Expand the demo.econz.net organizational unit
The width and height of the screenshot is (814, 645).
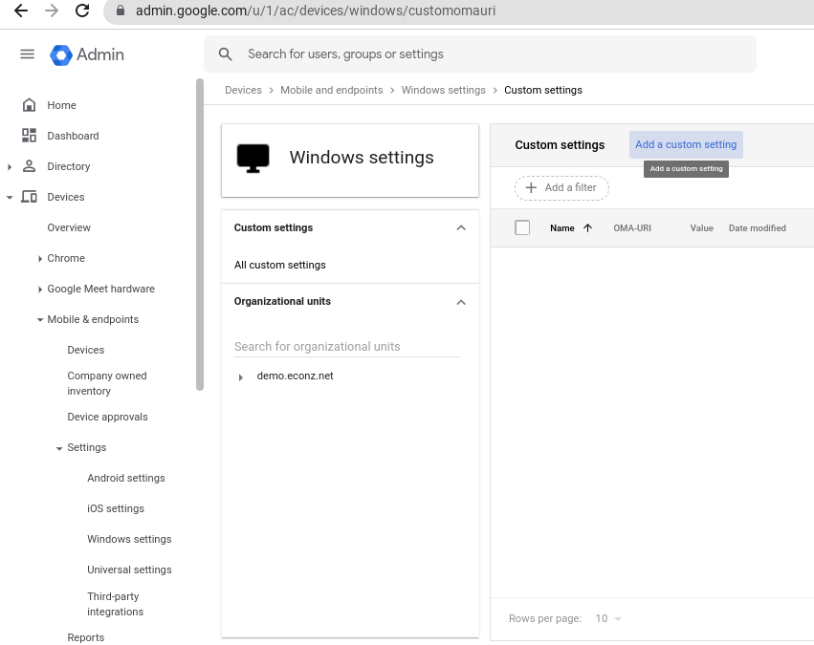240,376
